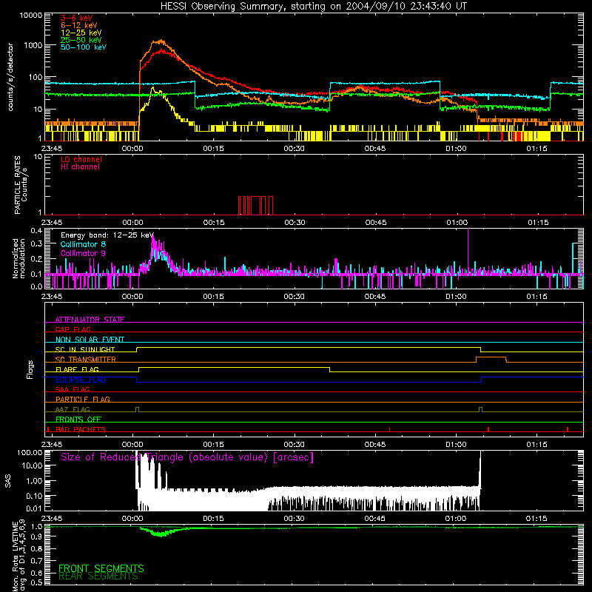The width and height of the screenshot is (592, 592).
Task: Click the Mon. Rate LIVETIME axis label
Action: pos(19,556)
